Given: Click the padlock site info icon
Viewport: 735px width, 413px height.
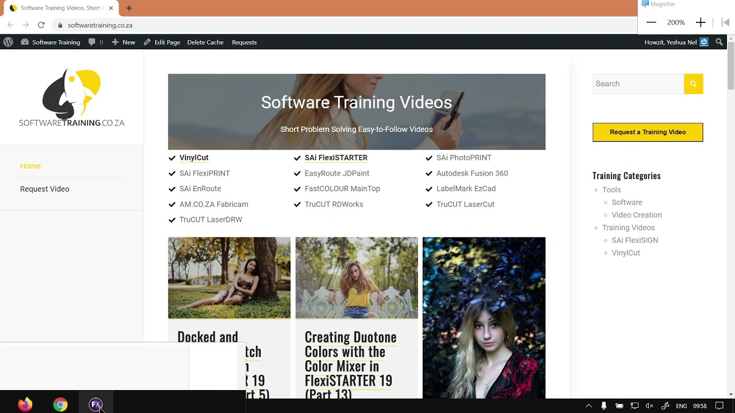Looking at the screenshot, I should click(x=60, y=25).
